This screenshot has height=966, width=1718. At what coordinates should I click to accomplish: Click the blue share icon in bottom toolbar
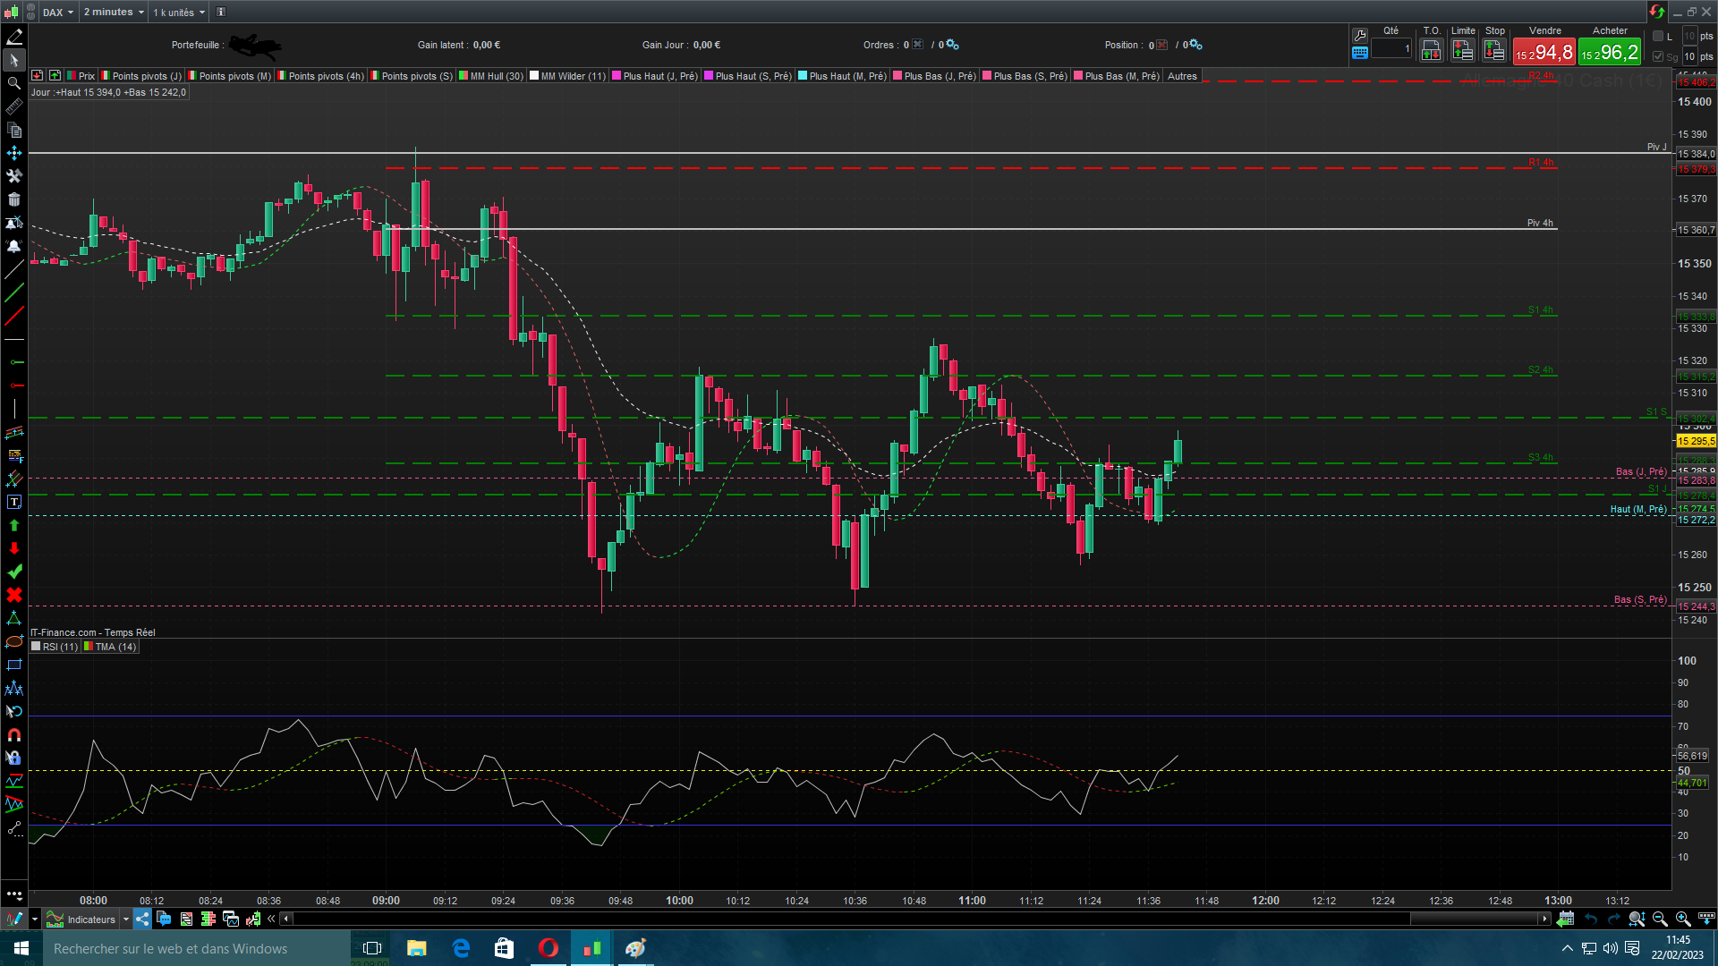(142, 919)
